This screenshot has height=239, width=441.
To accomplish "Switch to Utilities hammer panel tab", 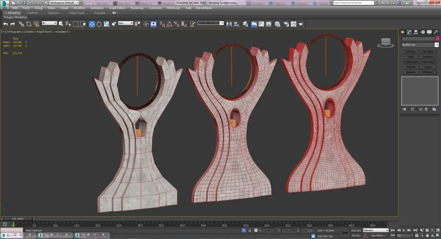I will click(436, 32).
